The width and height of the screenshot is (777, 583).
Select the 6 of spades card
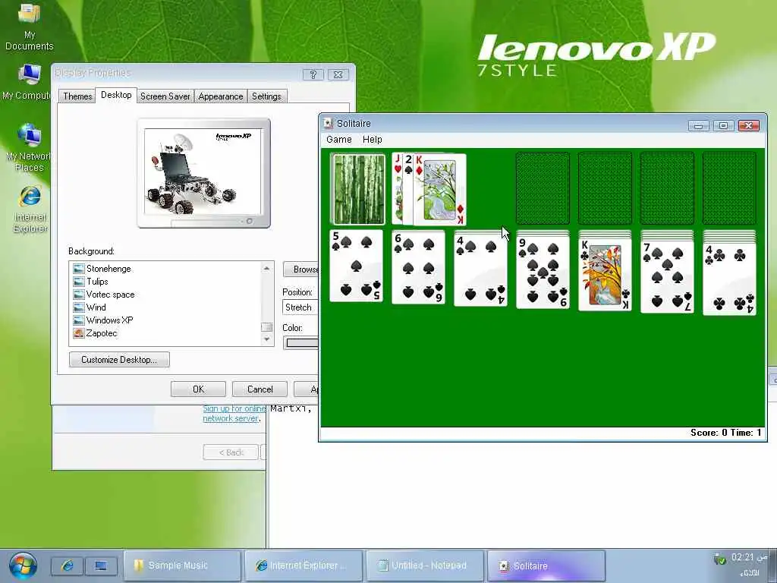(418, 266)
